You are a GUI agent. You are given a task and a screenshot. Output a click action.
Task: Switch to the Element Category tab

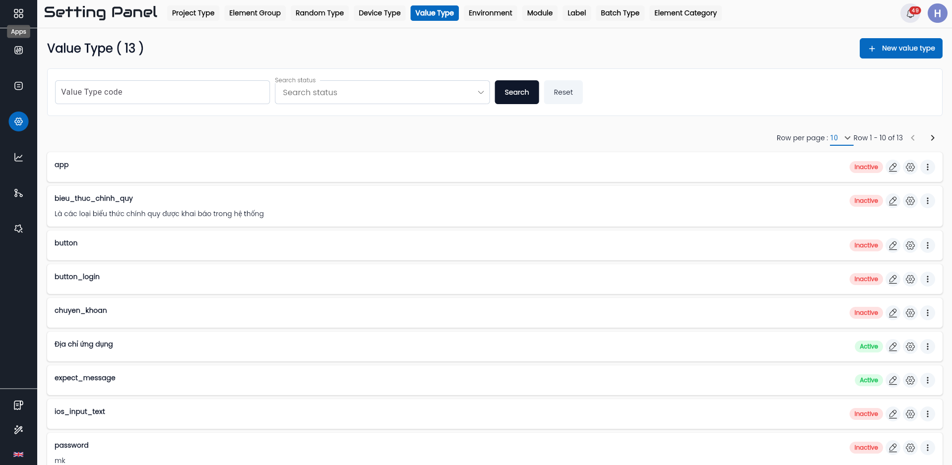click(x=685, y=13)
